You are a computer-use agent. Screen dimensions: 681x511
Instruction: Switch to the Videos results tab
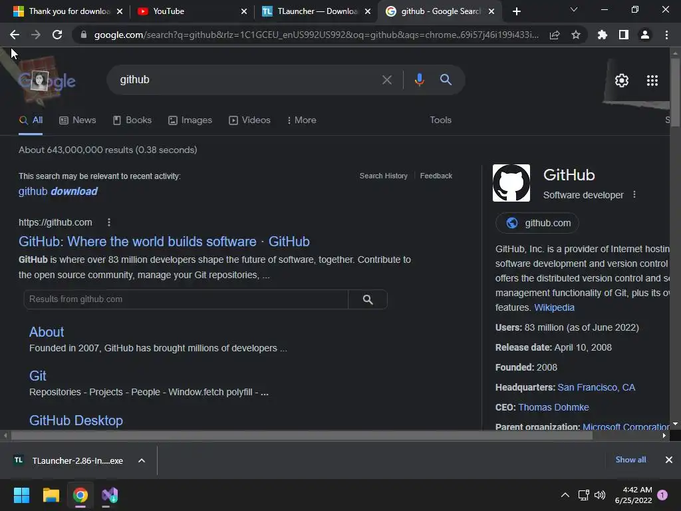249,120
